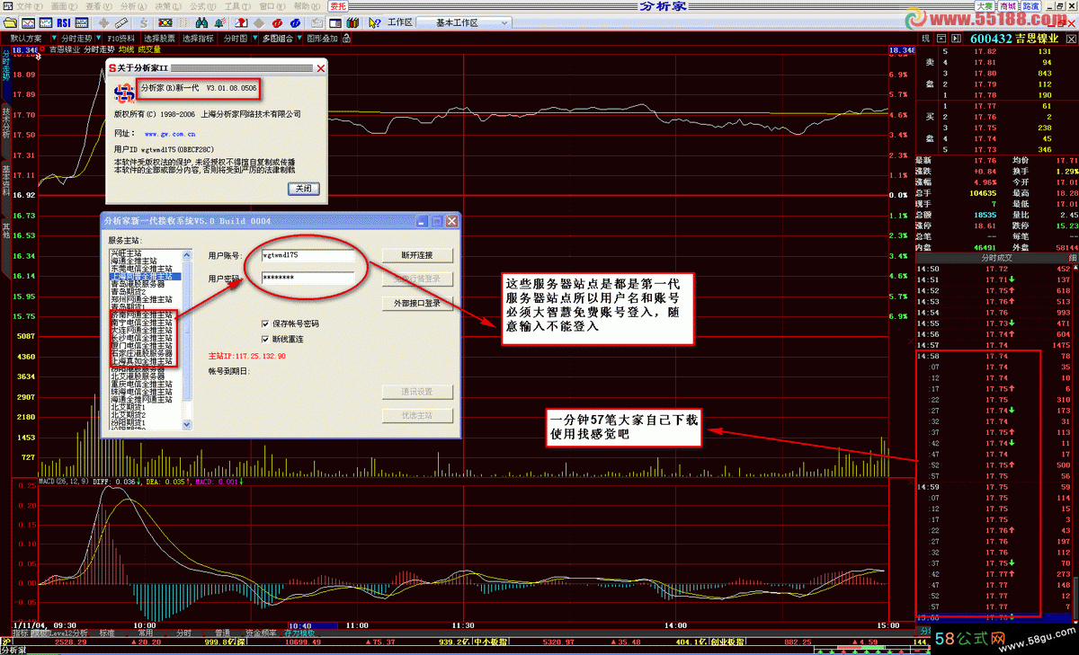Open the 工具 menu
1079x655 pixels.
(x=236, y=6)
